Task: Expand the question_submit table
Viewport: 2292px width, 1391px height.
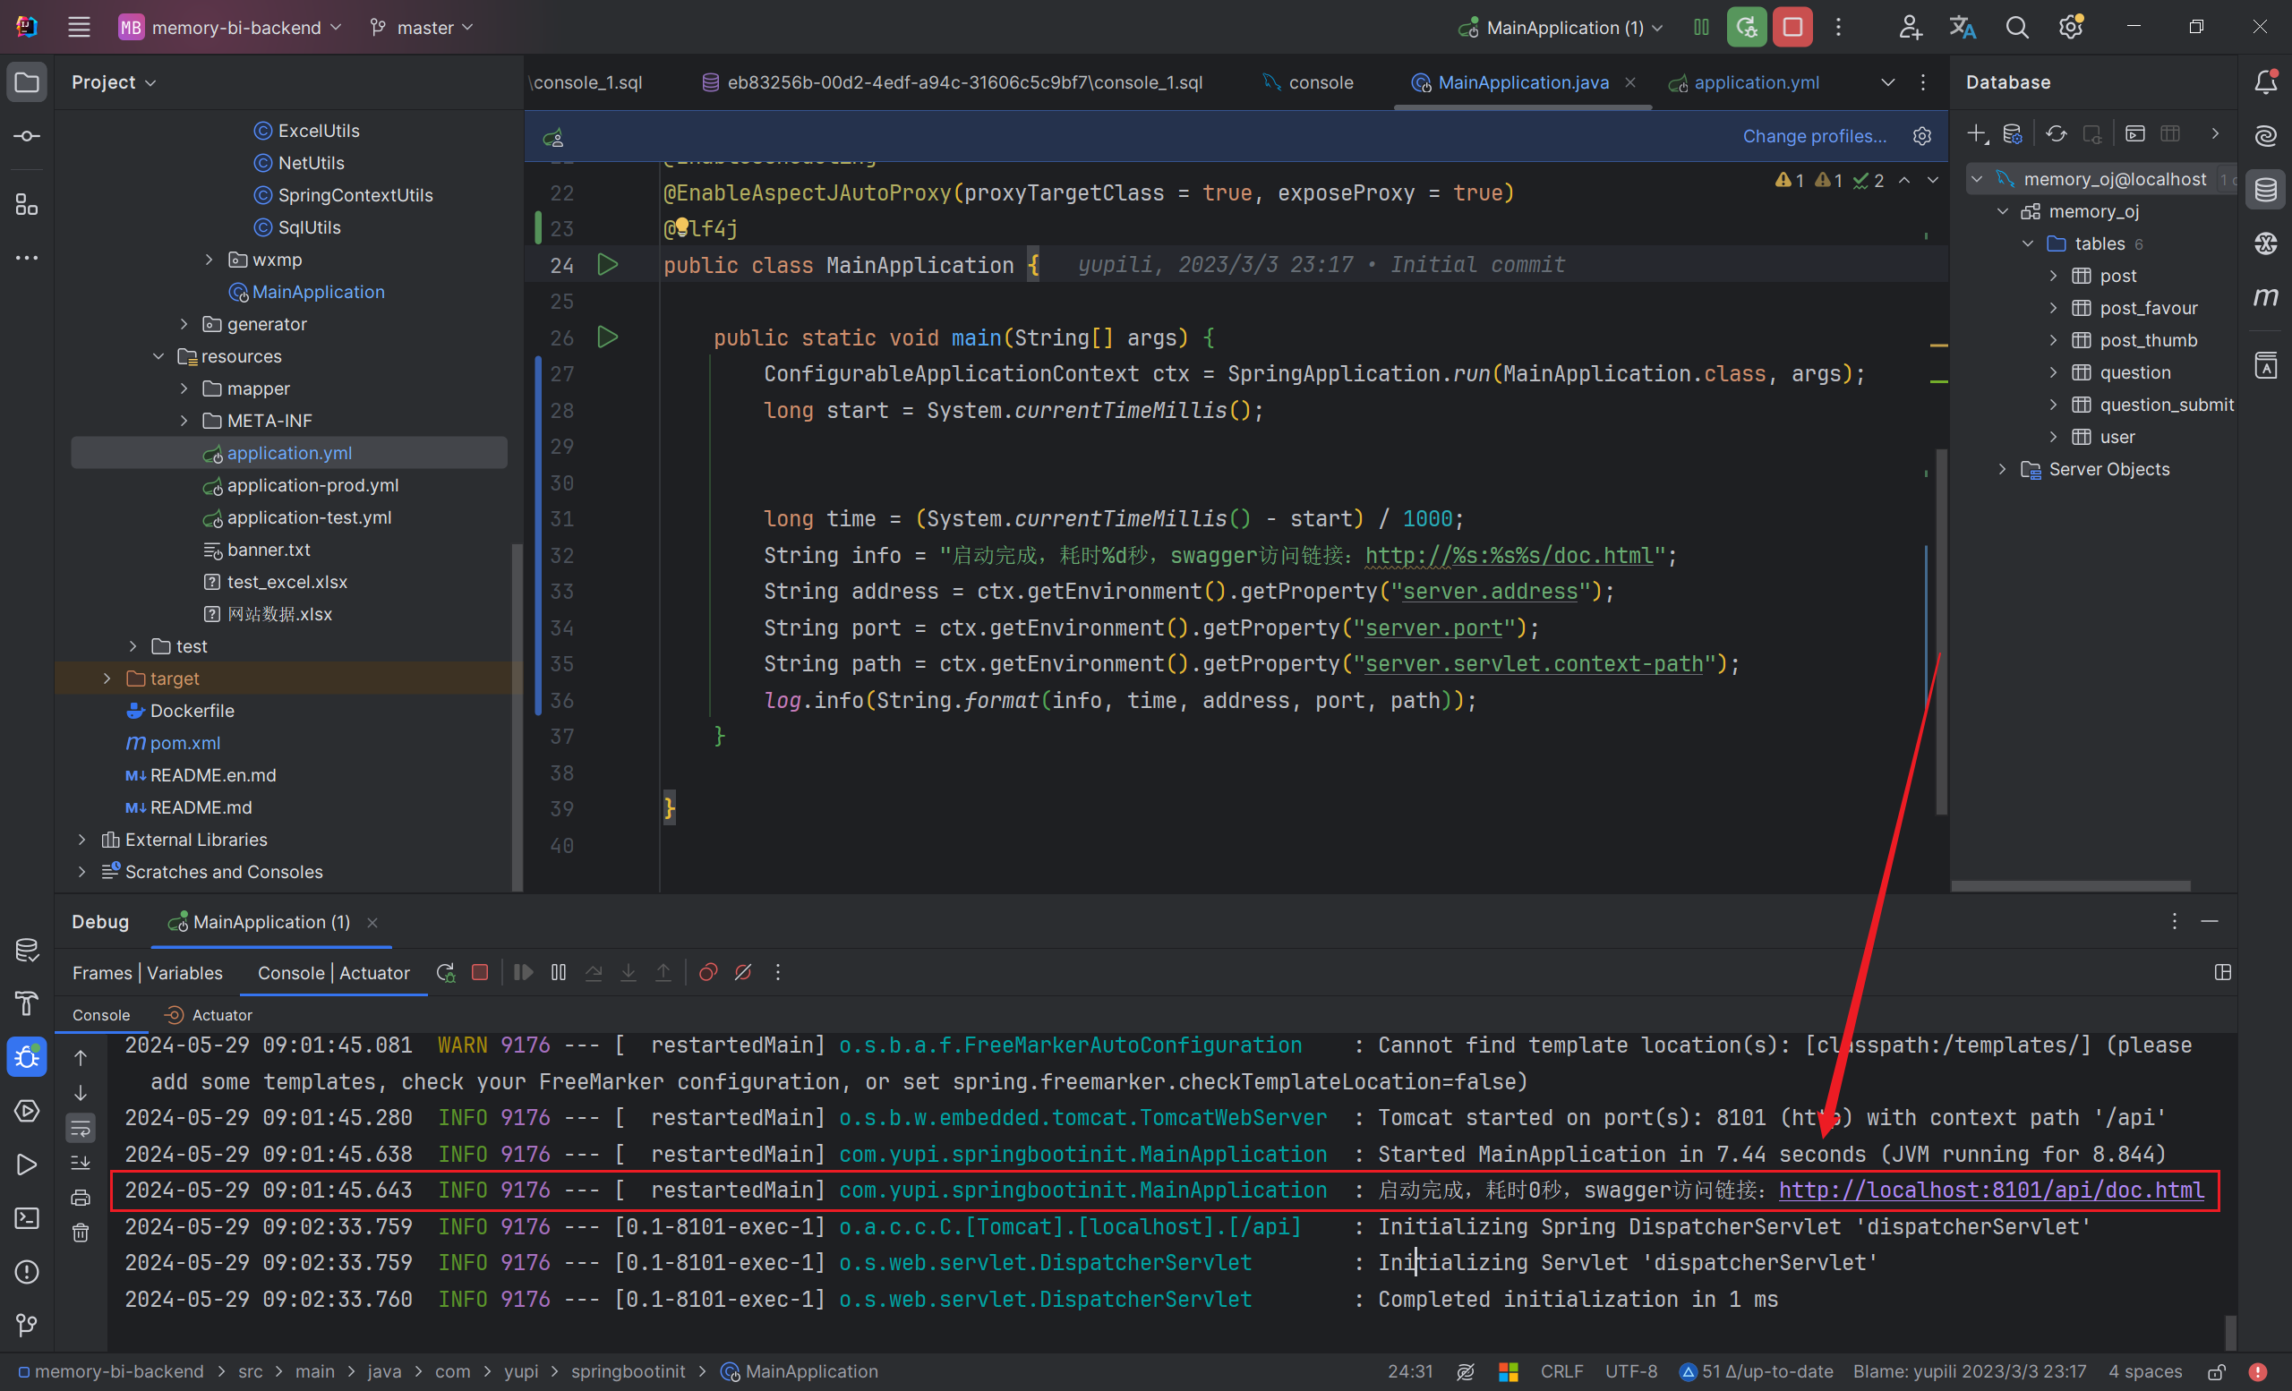Action: (x=2054, y=405)
